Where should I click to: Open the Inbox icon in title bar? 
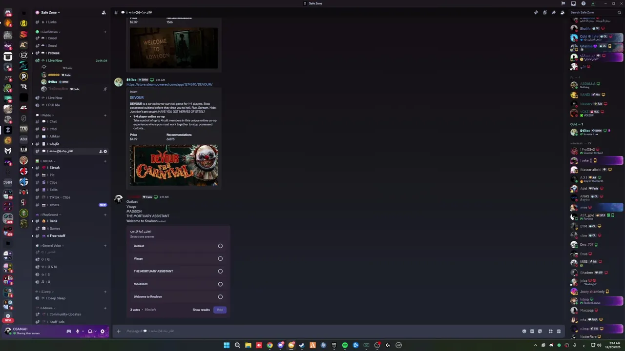(574, 3)
